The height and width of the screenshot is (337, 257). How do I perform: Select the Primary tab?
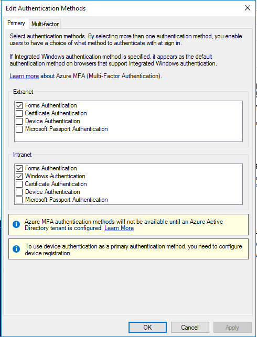pos(16,23)
